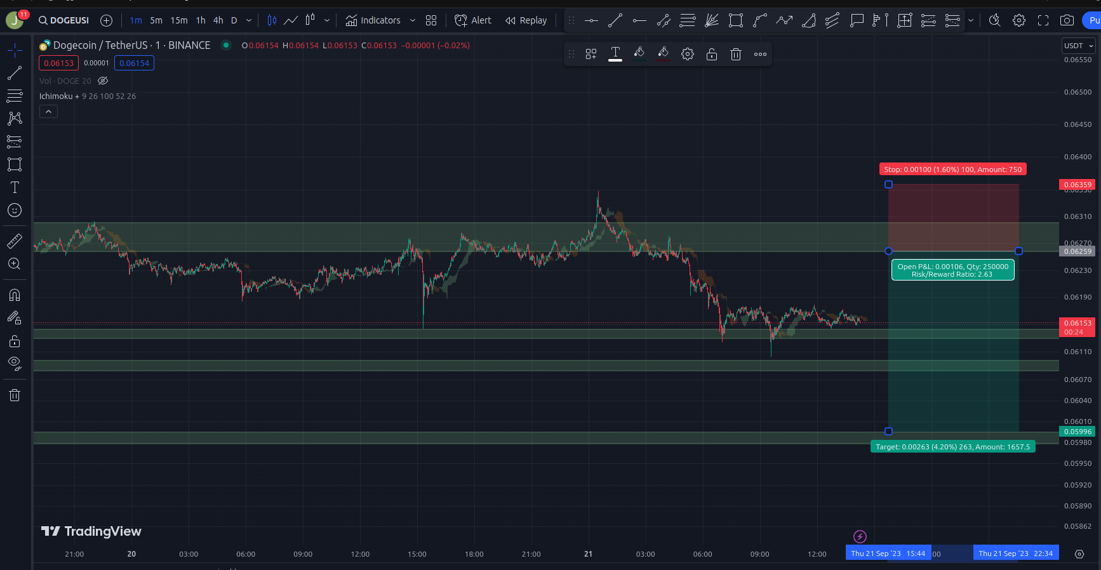Start bar Replay mode

pos(526,20)
